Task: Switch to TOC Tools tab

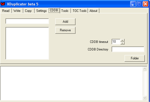Action: coord(80,11)
